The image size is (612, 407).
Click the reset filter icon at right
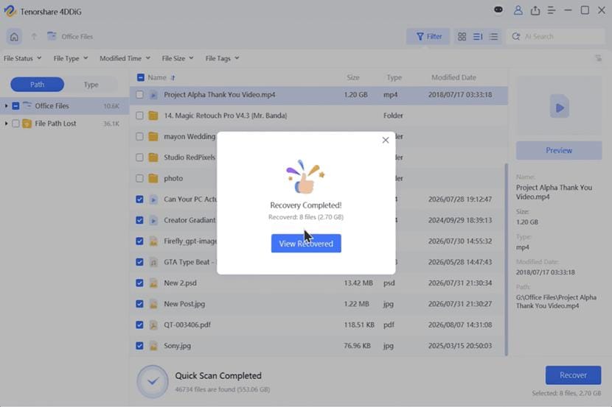tap(598, 58)
